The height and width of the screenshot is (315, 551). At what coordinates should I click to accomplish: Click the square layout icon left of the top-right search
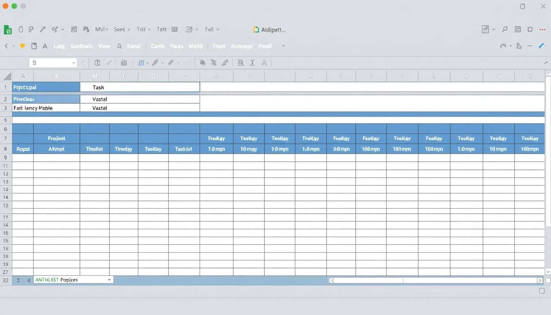point(485,29)
